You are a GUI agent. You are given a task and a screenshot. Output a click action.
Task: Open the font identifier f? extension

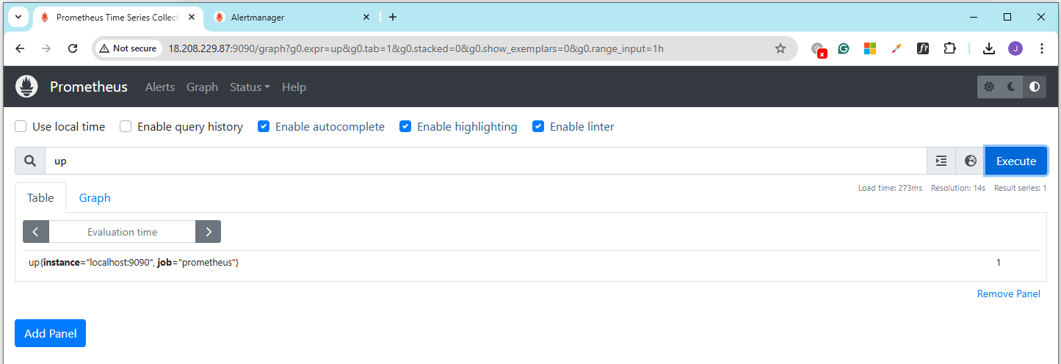(x=923, y=48)
